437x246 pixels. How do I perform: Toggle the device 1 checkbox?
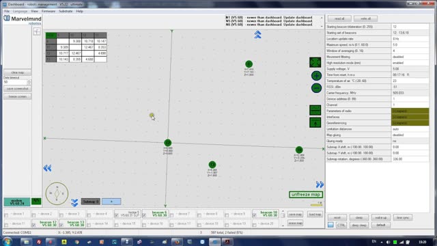click(x=6, y=215)
